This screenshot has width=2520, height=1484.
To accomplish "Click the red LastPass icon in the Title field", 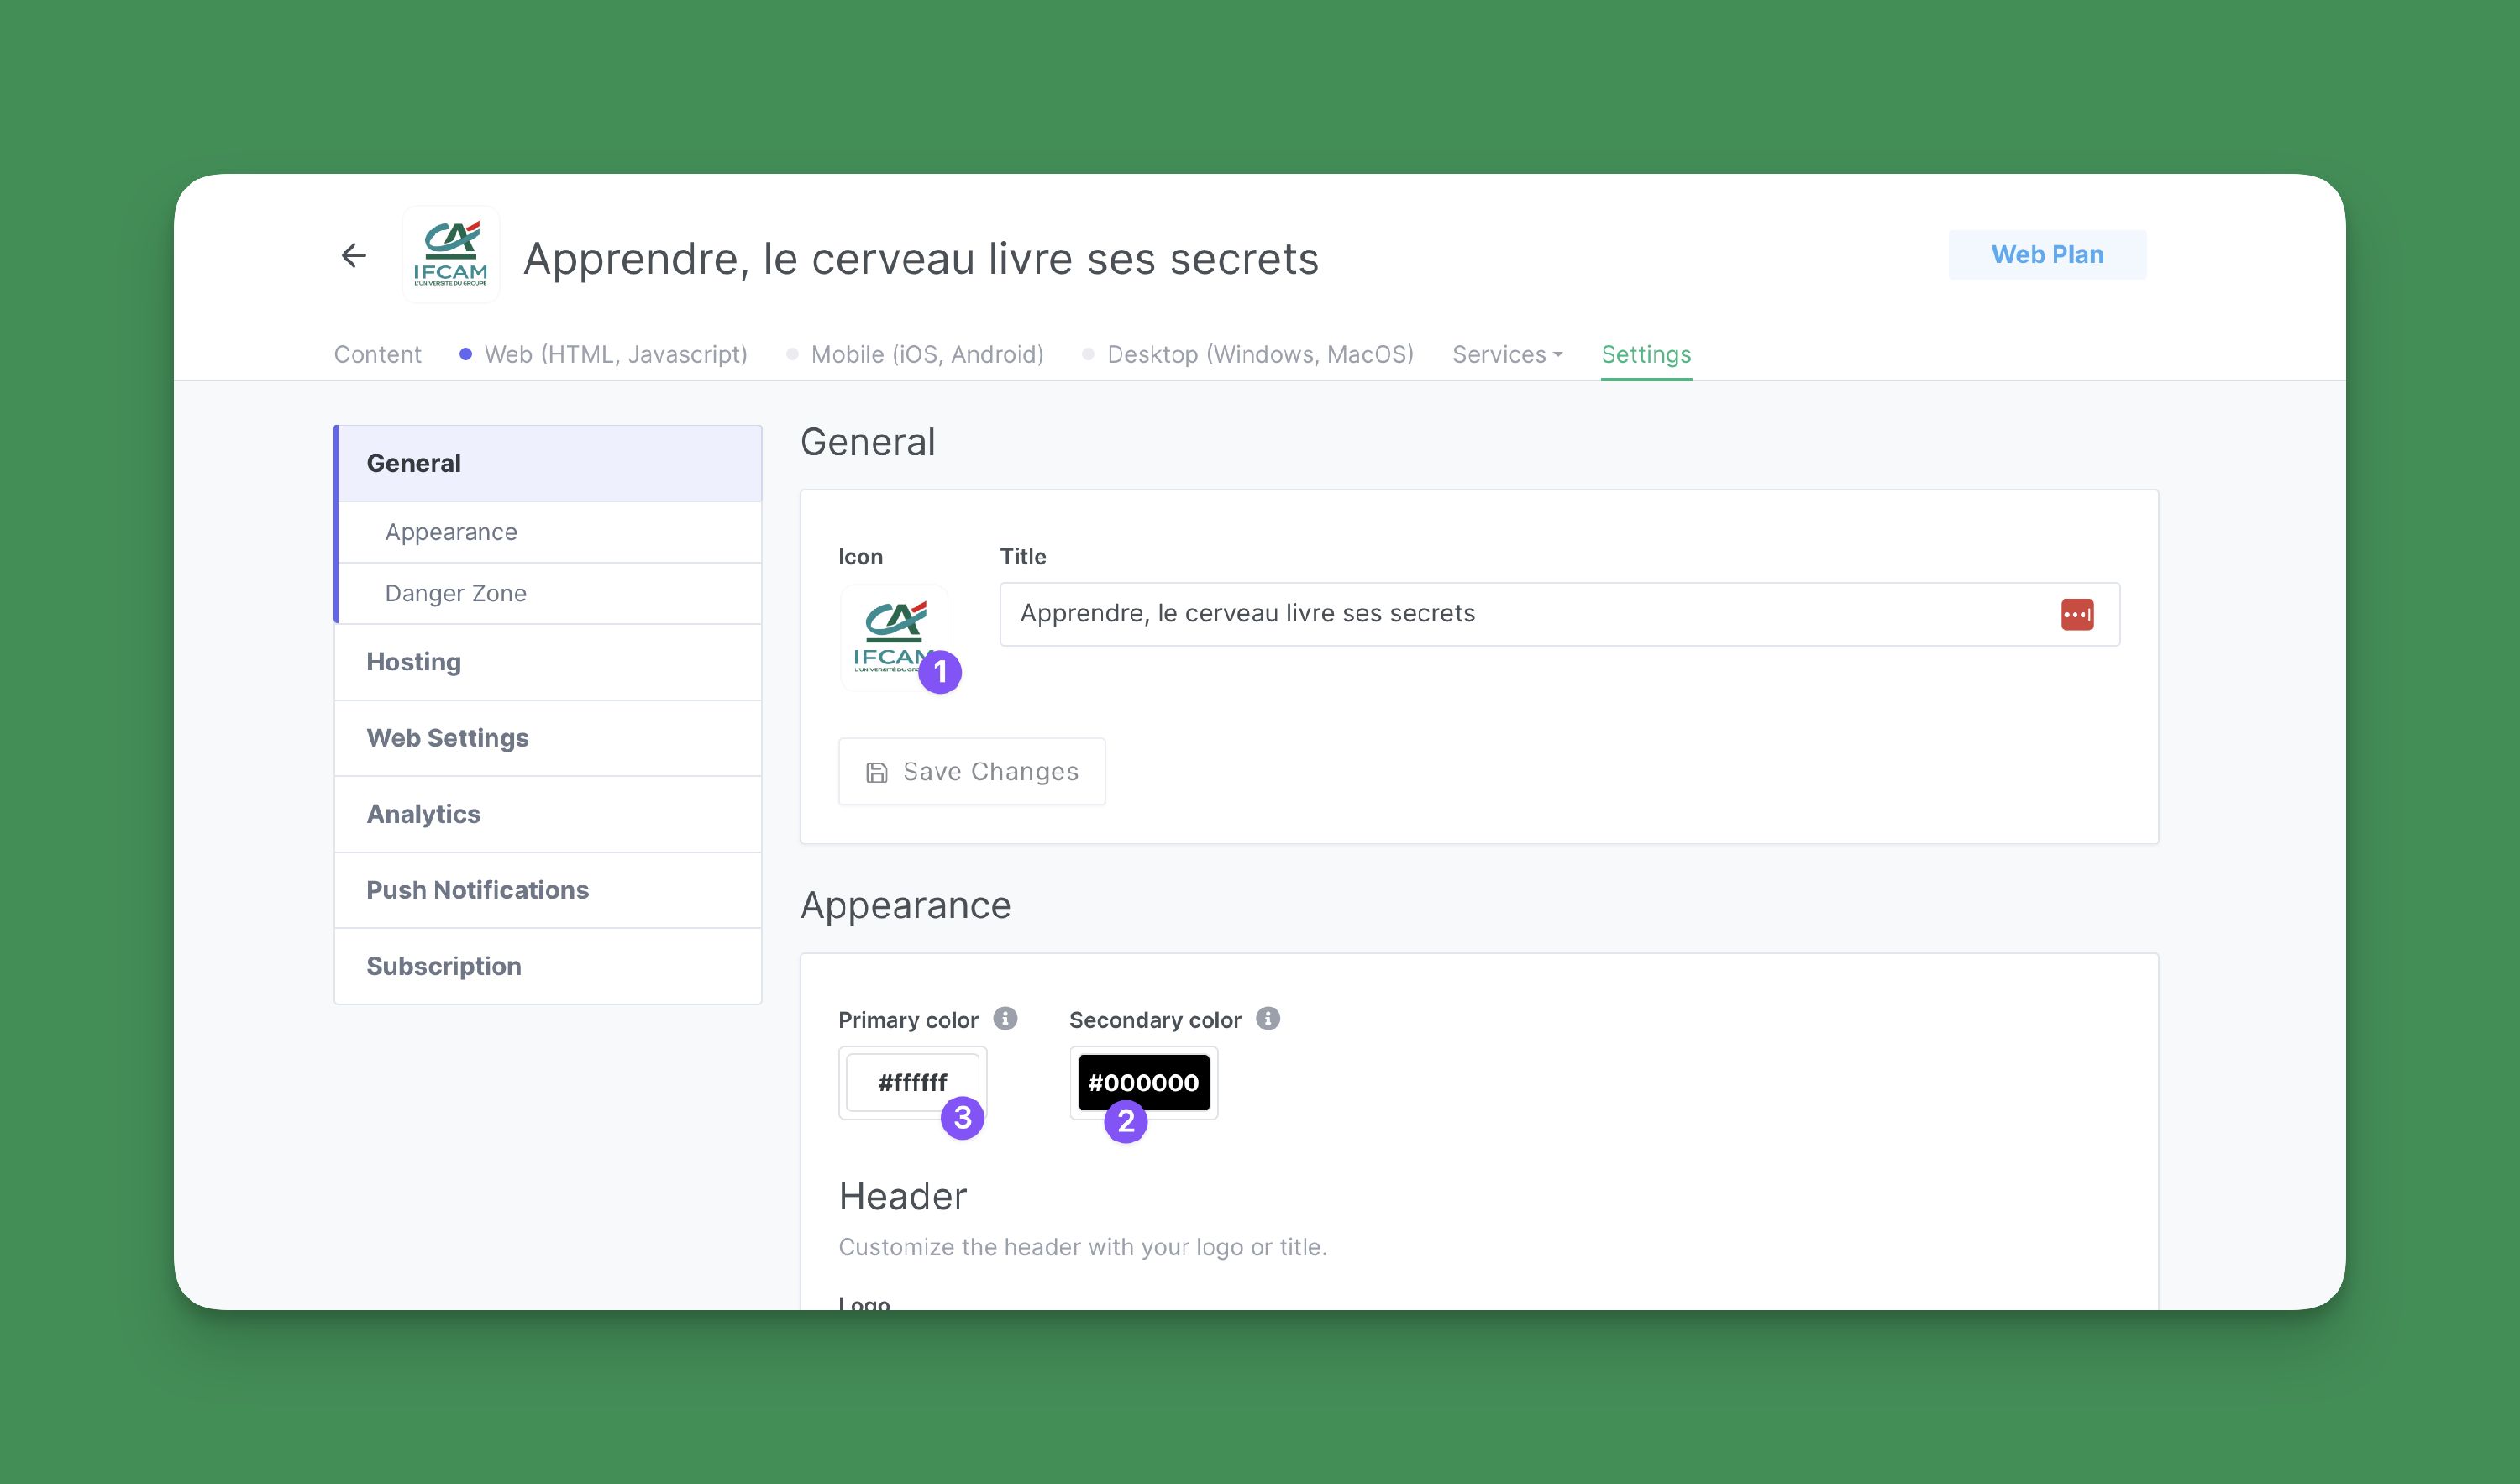I will point(2079,613).
